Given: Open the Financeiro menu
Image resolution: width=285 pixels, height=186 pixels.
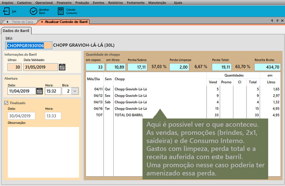Looking at the screenshot, I should (64, 3).
